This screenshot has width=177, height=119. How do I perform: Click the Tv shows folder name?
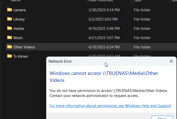point(21,56)
